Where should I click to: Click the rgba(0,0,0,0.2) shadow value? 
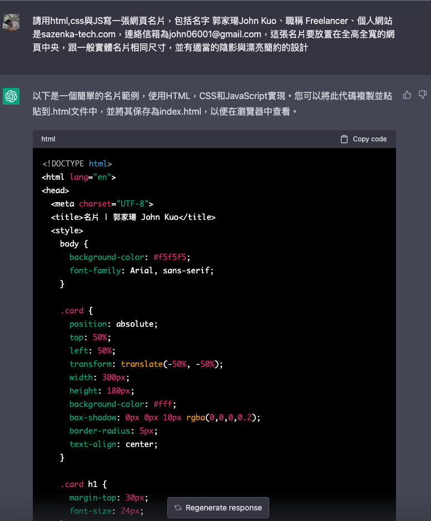click(x=223, y=417)
